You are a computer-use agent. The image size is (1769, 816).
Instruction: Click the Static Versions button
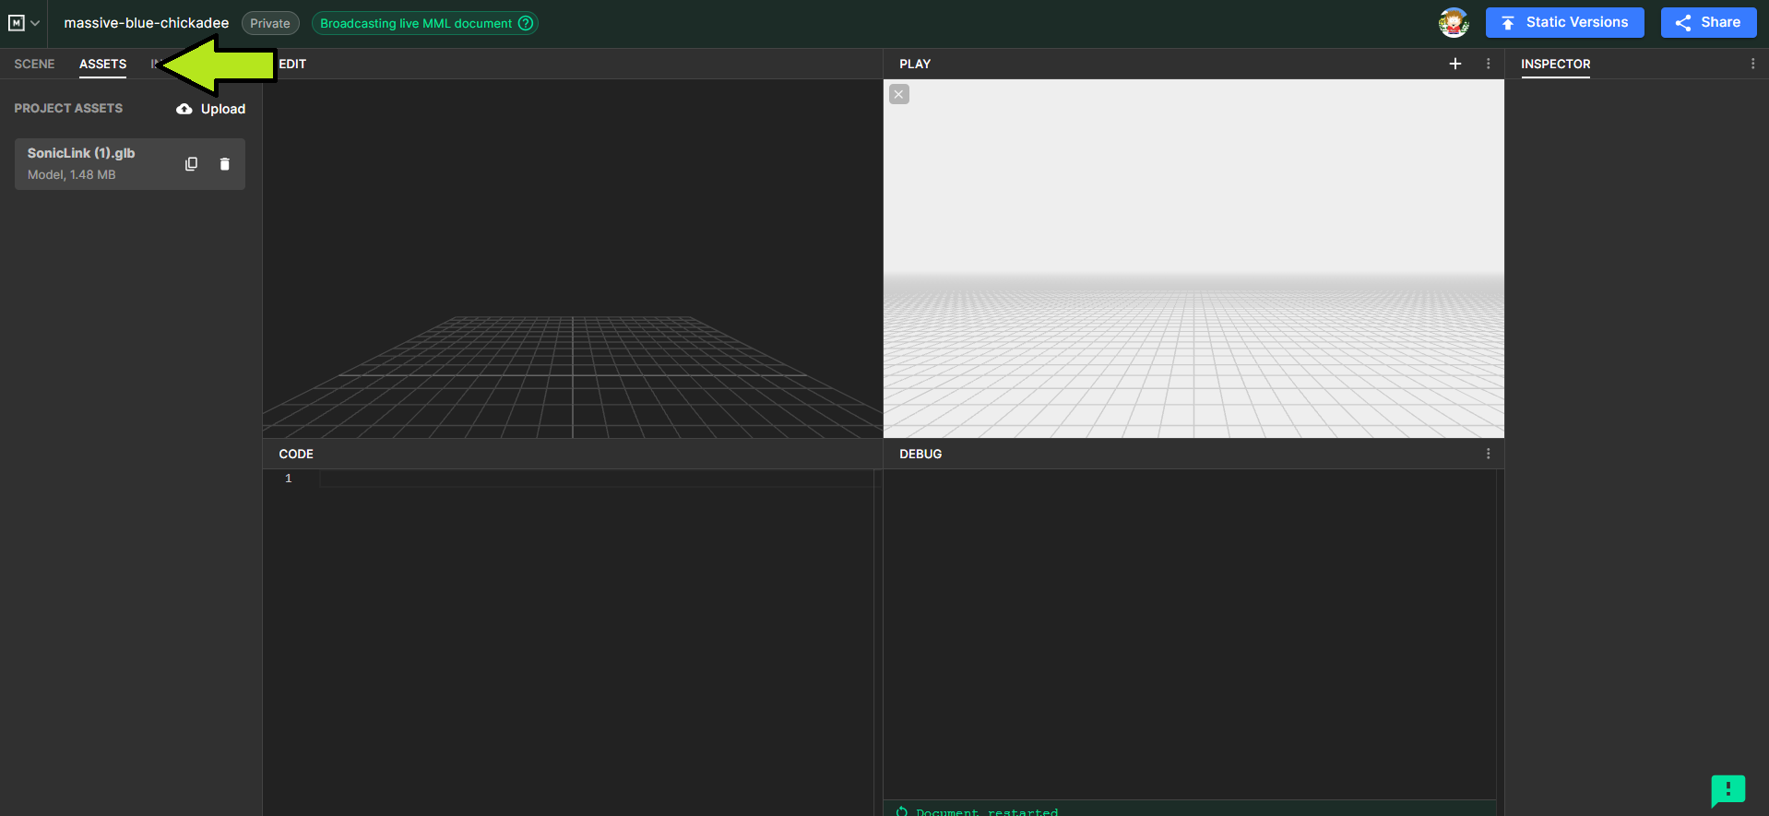pyautogui.click(x=1564, y=23)
